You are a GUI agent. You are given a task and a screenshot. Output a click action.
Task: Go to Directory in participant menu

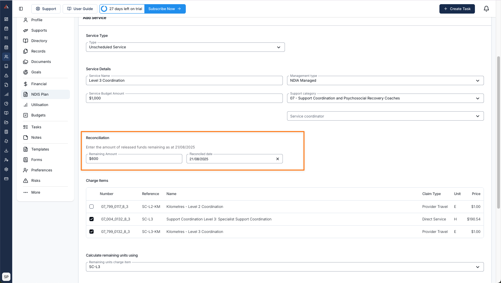45,41
